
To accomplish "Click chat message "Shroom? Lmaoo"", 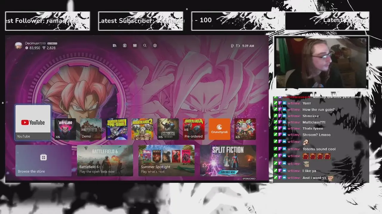I will coord(316,135).
